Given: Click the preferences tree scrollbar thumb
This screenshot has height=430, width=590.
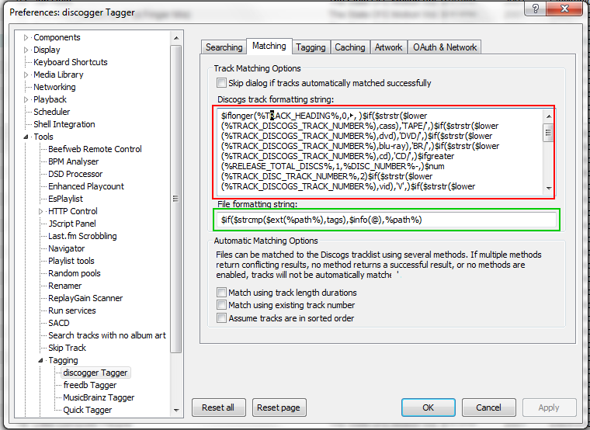Looking at the screenshot, I should tap(176, 199).
